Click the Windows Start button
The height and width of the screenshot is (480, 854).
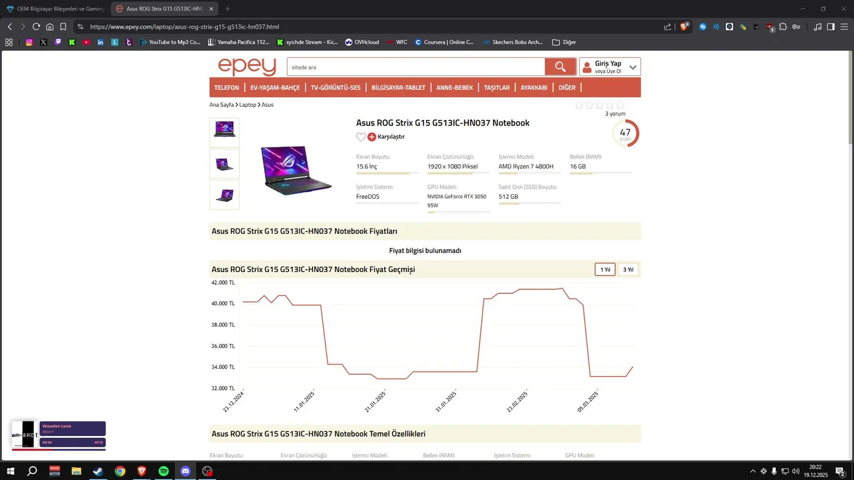(11, 471)
